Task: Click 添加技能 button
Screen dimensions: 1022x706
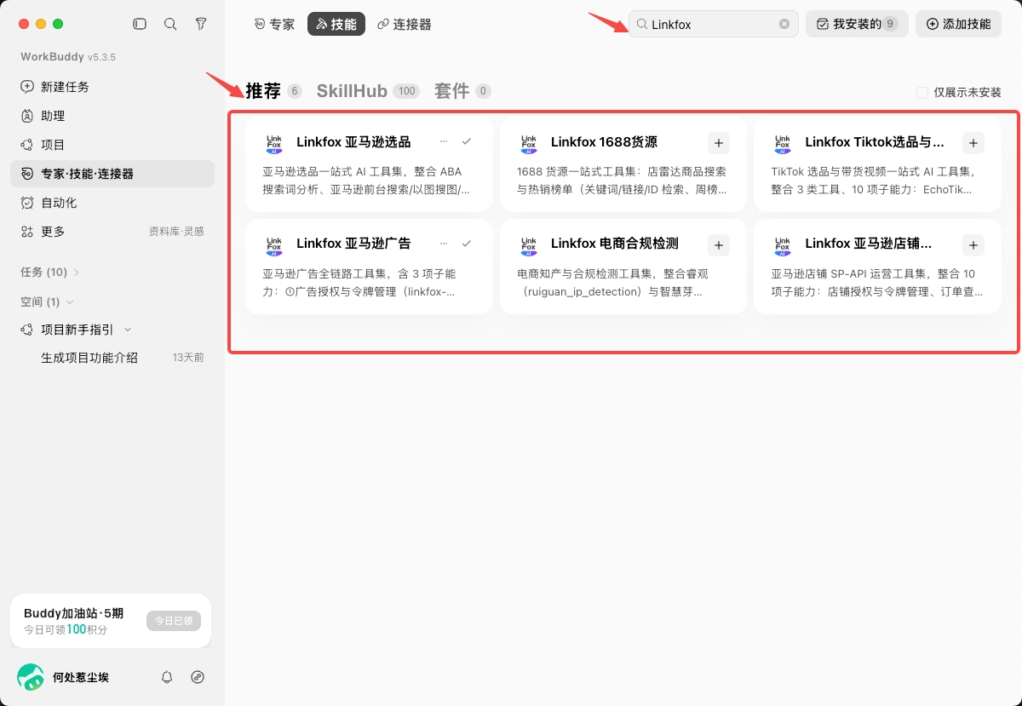Action: 958,24
